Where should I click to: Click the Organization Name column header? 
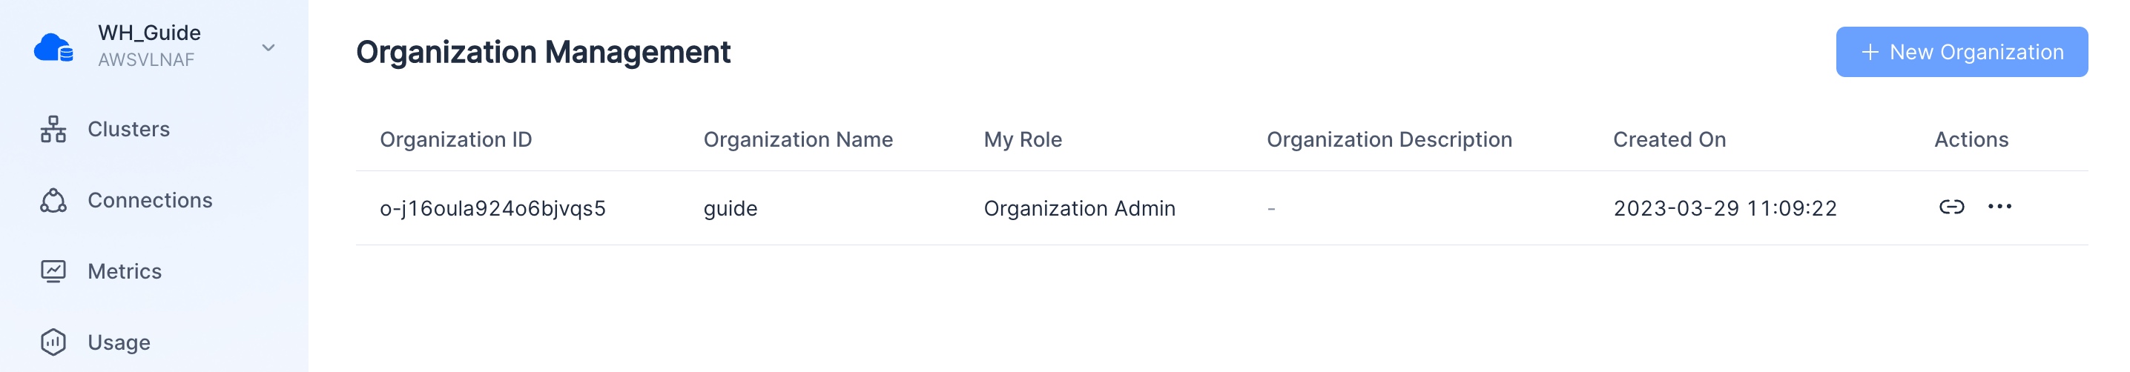click(x=797, y=140)
